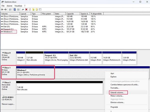
Task: Select the 7,37 GB unallocated block on Disco 0
Action: click(x=34, y=57)
